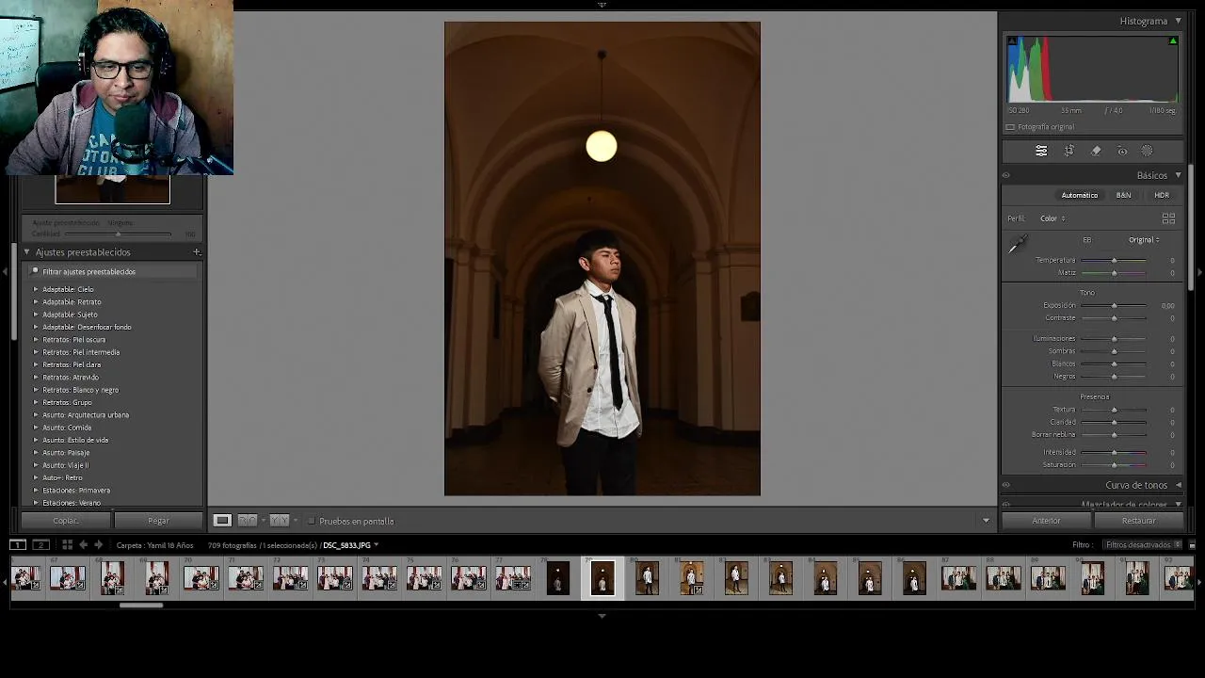Collapse the Histograma panel

click(x=1178, y=21)
